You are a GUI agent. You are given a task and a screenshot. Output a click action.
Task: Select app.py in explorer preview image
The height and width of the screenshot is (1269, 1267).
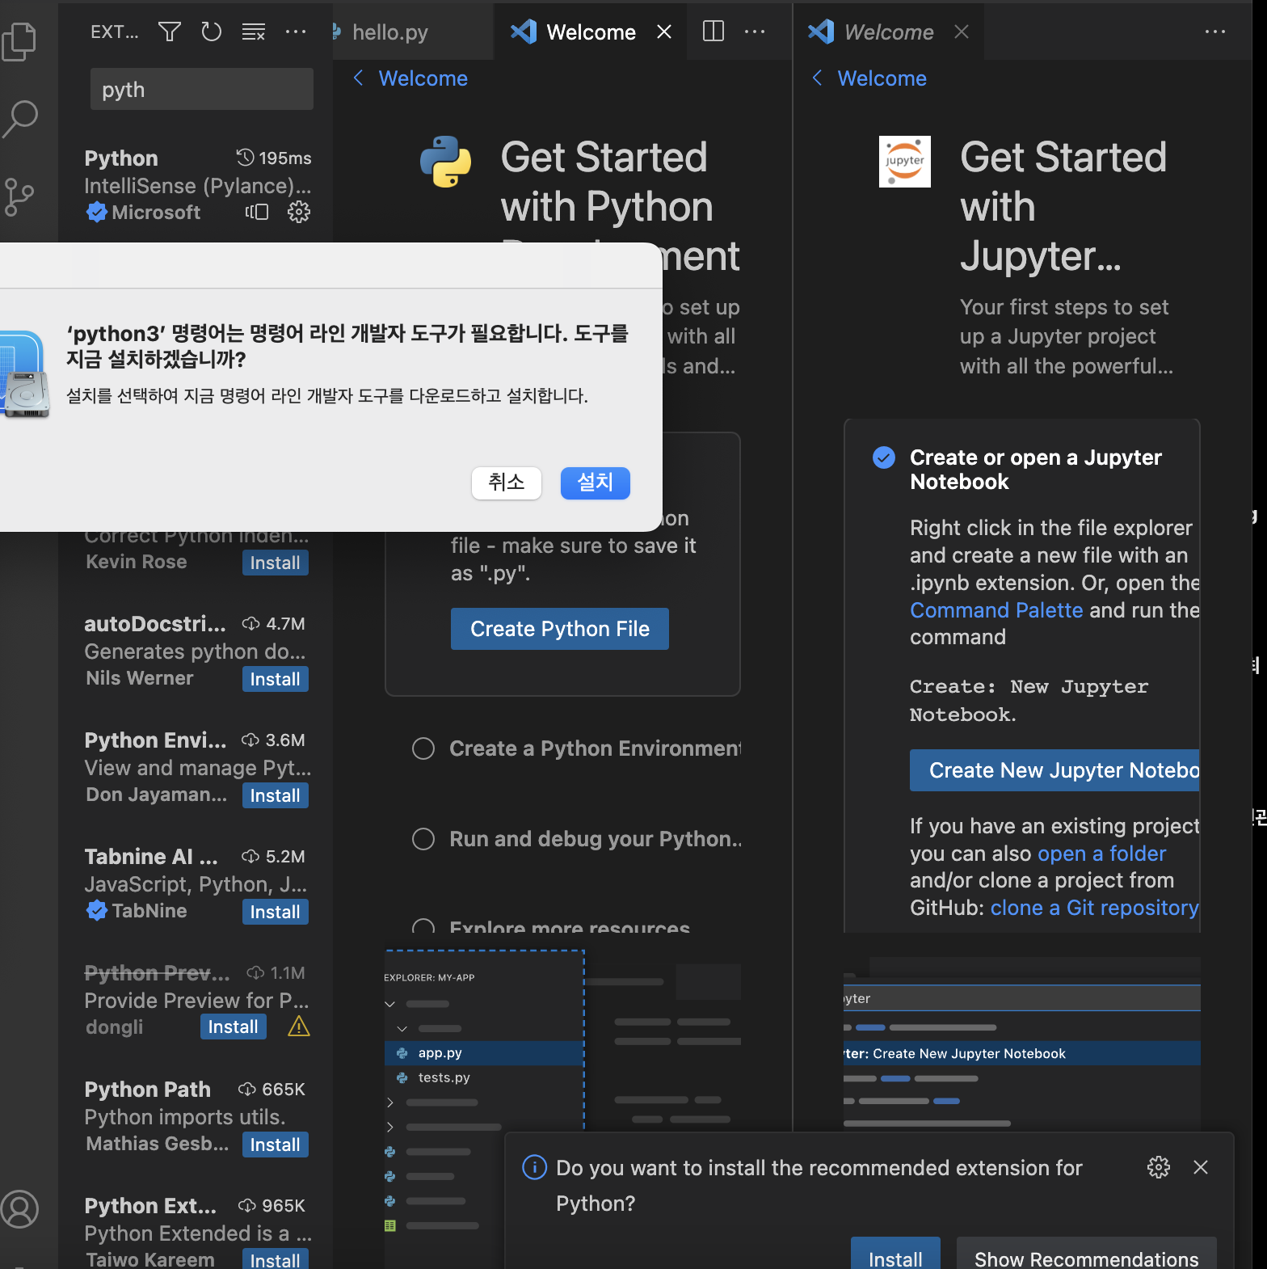click(x=484, y=1053)
